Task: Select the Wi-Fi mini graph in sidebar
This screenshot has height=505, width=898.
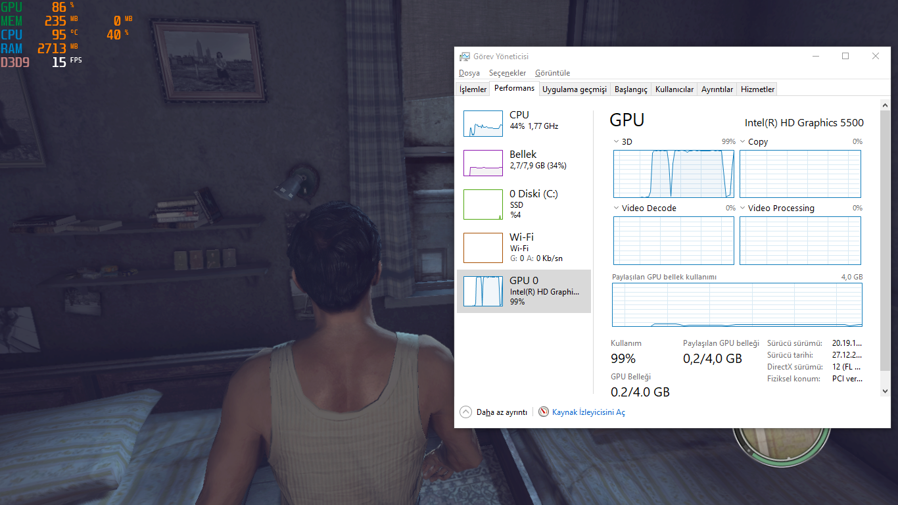Action: point(483,247)
